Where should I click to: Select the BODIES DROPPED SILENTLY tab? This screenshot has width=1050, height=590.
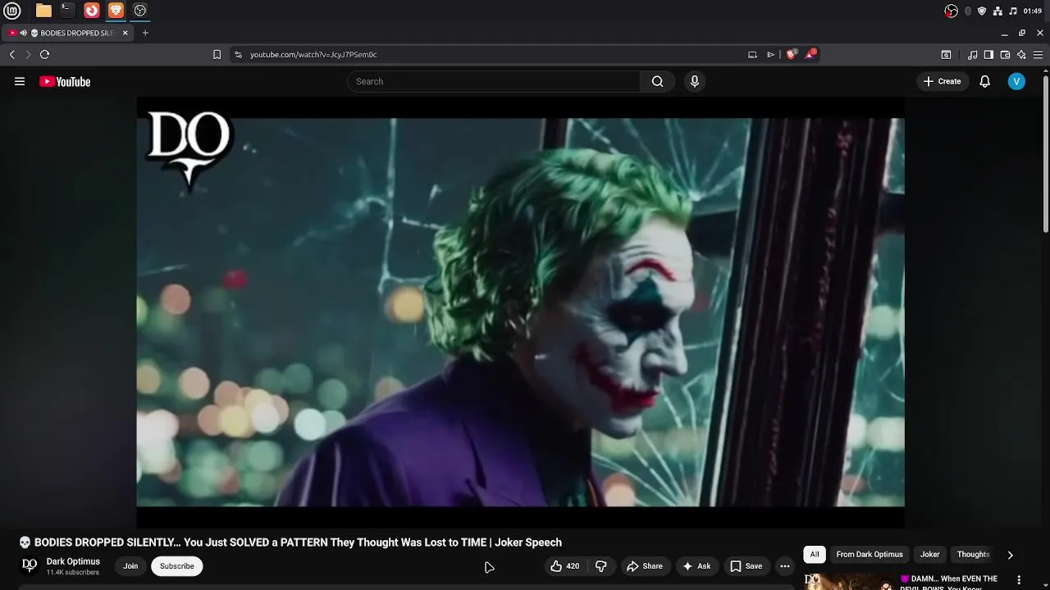(69, 33)
